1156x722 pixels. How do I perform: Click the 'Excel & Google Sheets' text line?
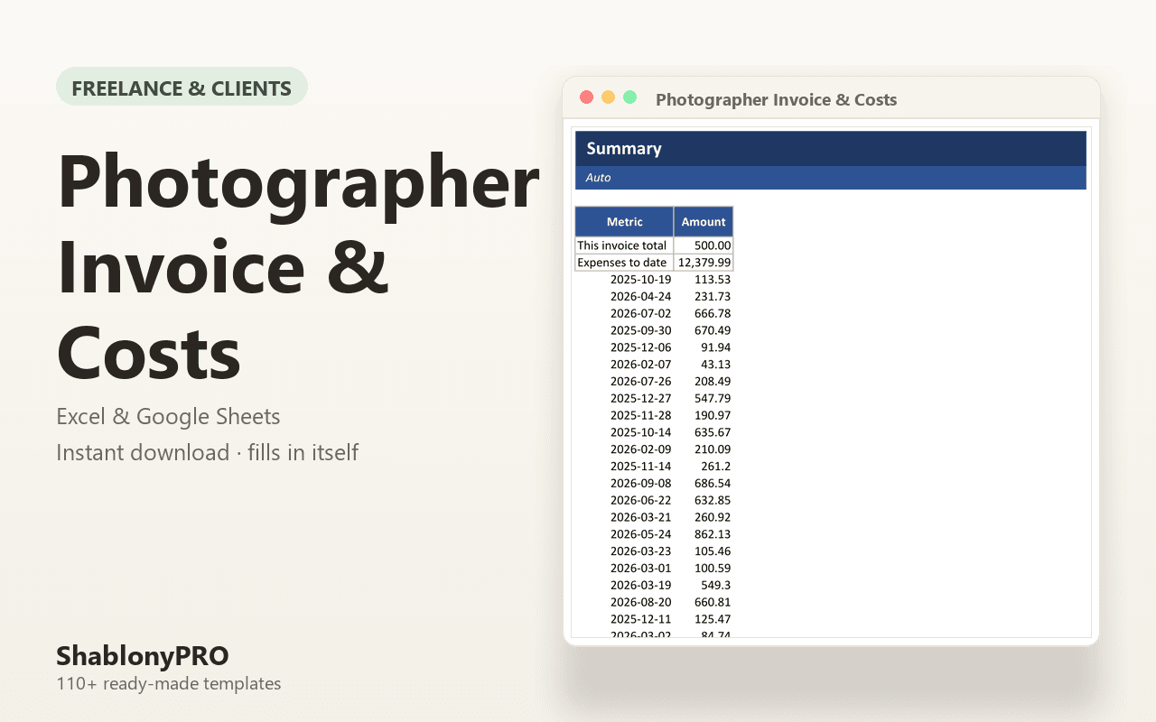click(x=168, y=417)
